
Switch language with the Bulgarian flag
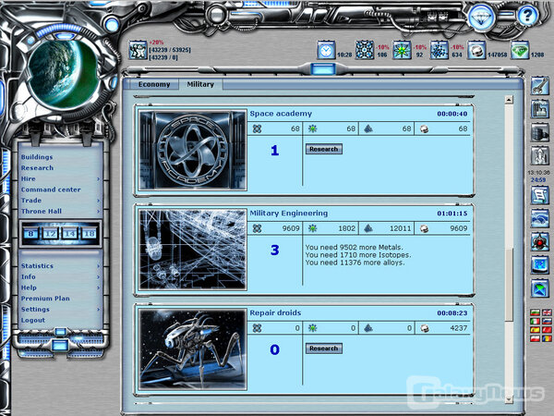[x=535, y=312]
